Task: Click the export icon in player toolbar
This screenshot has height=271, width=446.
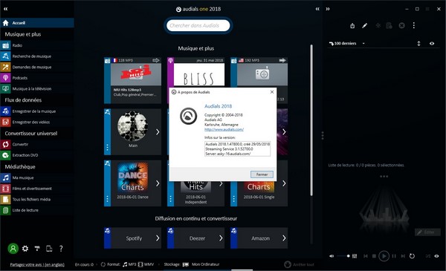Action: coord(352,26)
